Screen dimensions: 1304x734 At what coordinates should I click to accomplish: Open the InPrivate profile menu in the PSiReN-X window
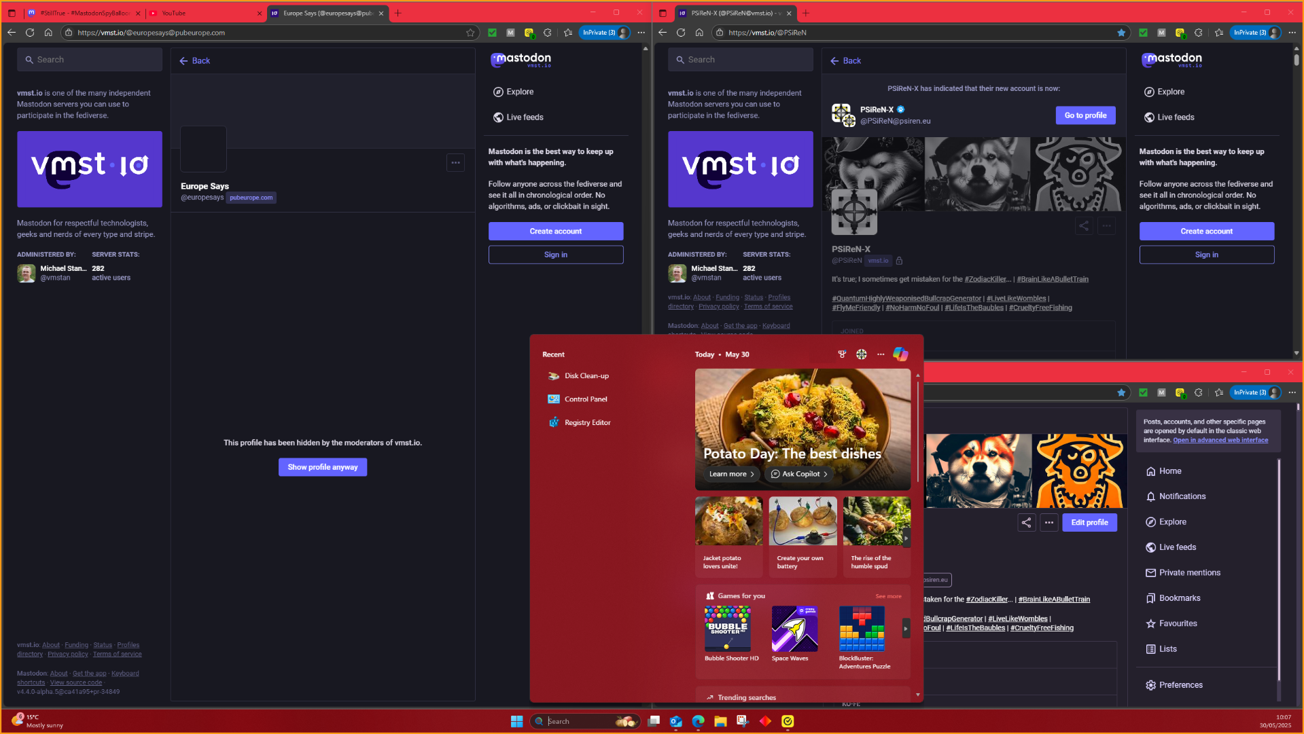click(1256, 33)
